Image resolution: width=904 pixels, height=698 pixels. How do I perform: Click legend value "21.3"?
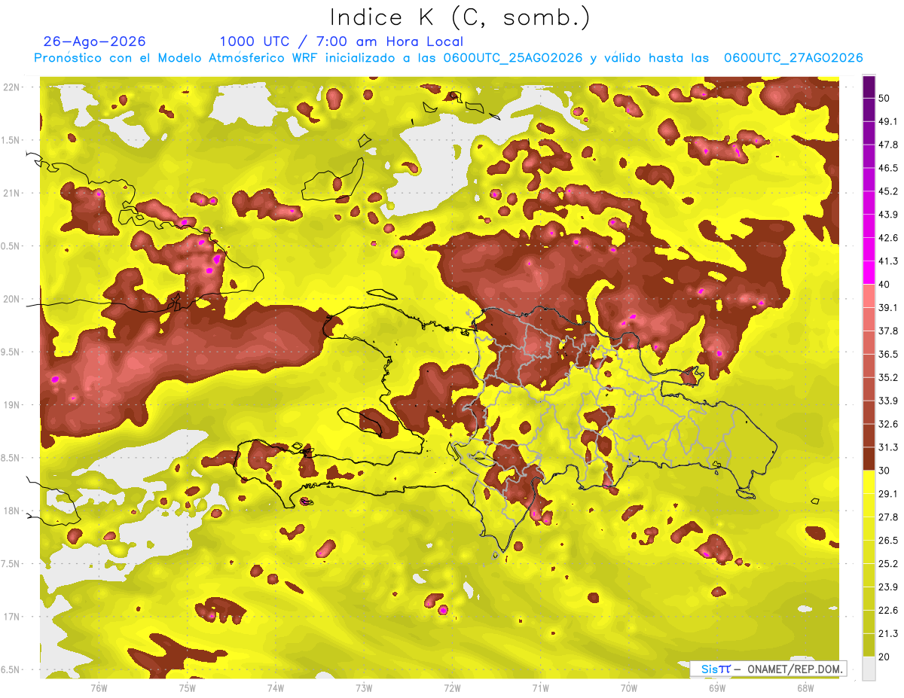coord(889,633)
